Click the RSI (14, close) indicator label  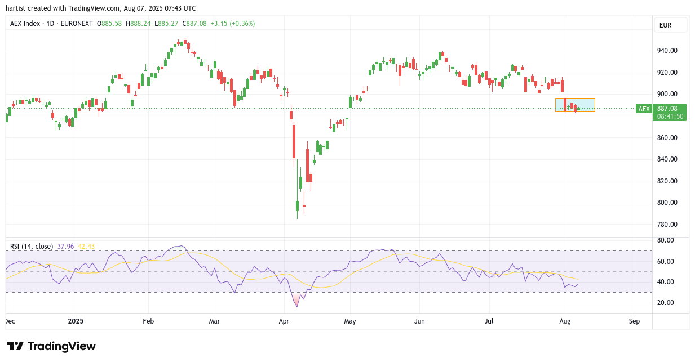tap(32, 246)
